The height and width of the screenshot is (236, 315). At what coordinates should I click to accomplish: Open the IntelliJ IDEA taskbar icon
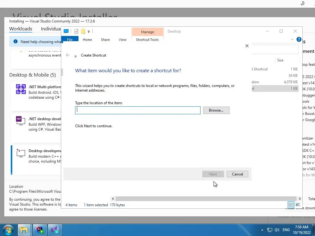point(40,230)
